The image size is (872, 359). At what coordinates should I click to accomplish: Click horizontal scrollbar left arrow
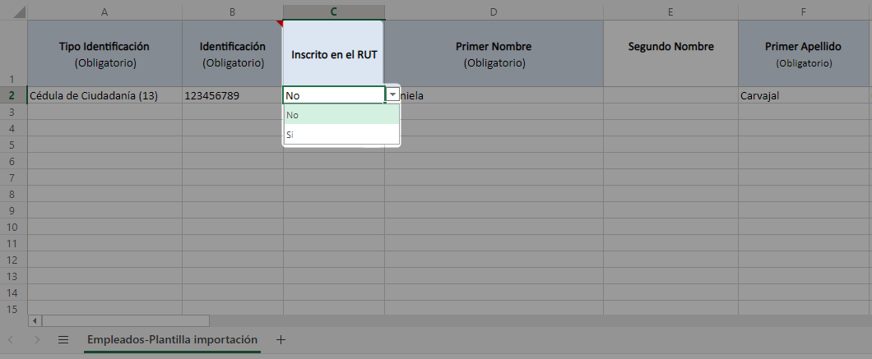click(35, 320)
